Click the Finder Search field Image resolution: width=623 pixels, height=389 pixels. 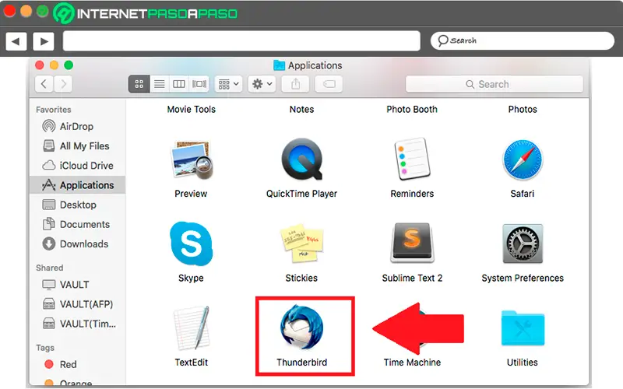pos(495,84)
